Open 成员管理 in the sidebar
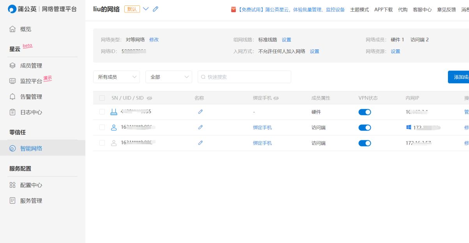Viewport: 469px width, 243px height. 31,66
